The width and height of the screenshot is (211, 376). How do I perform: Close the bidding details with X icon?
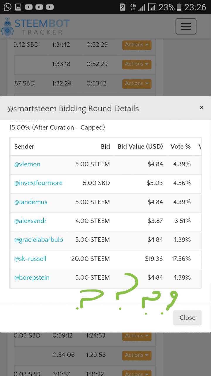pos(202,108)
